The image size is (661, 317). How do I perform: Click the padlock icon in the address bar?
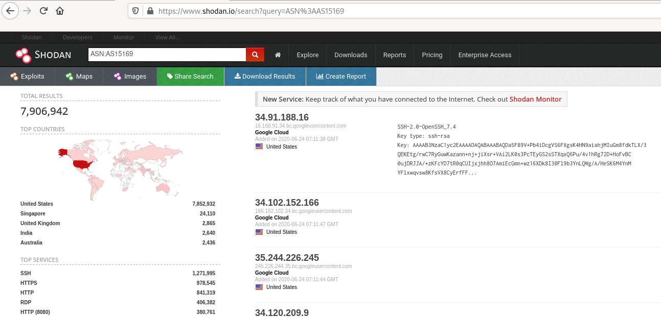point(150,11)
